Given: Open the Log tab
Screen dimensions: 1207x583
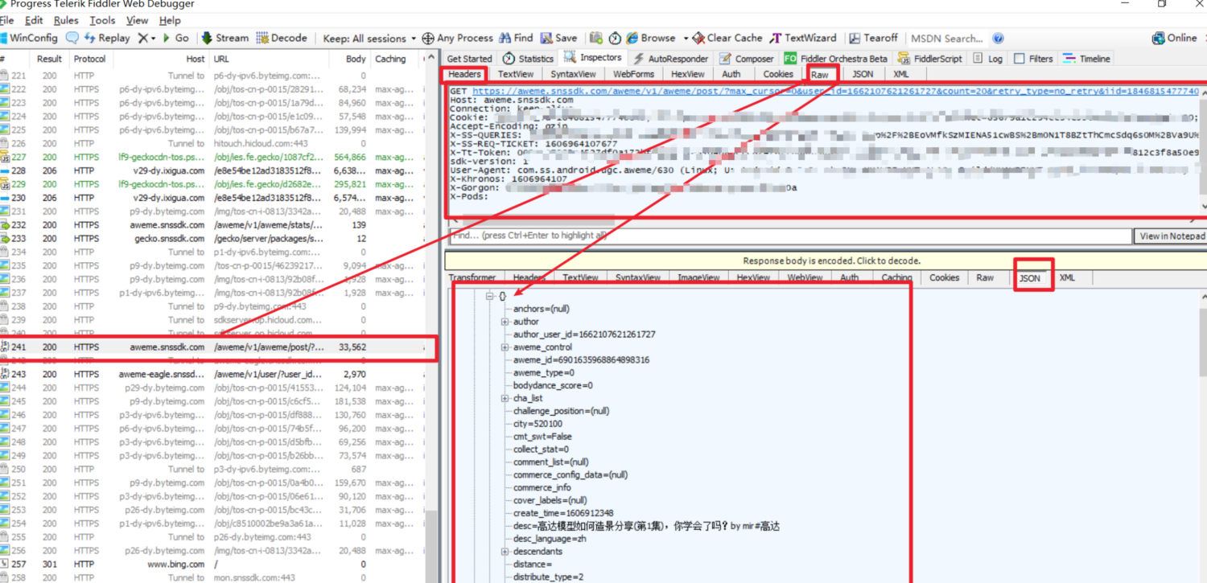Looking at the screenshot, I should click(x=987, y=59).
